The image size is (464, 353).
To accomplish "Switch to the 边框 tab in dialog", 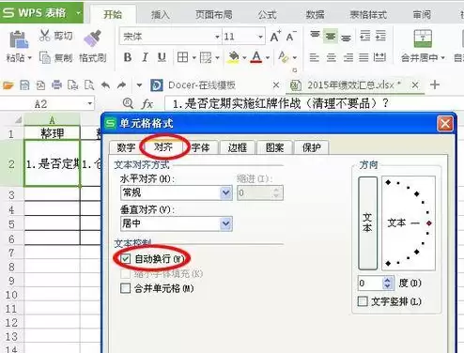I will [x=238, y=147].
